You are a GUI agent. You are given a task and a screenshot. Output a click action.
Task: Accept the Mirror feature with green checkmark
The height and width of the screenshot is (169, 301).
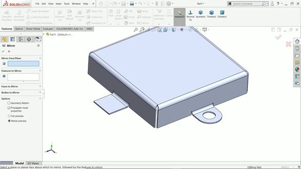[x=3, y=51]
